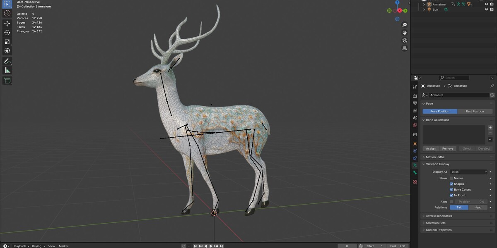
Task: Select the Measure tool
Action: [7, 70]
